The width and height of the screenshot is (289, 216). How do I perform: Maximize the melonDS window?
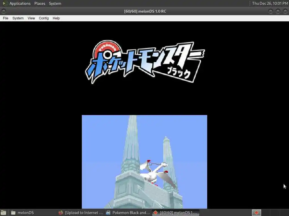(278, 11)
